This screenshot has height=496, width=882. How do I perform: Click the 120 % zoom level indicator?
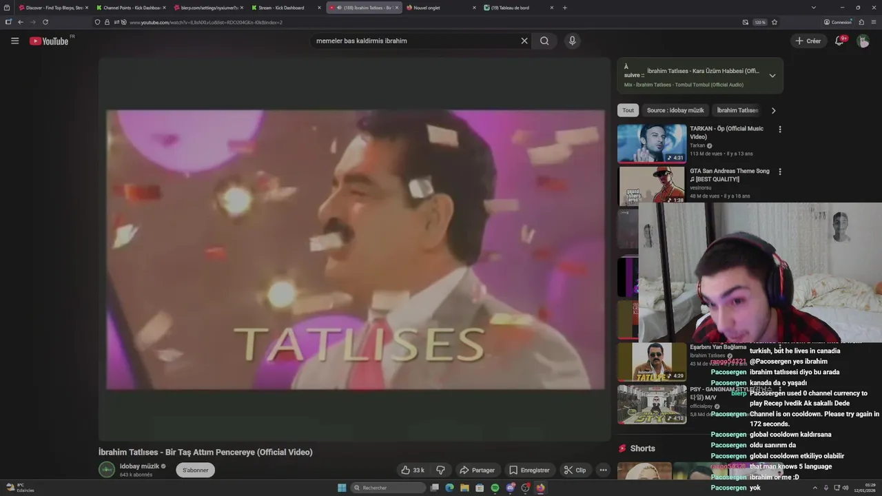759,22
